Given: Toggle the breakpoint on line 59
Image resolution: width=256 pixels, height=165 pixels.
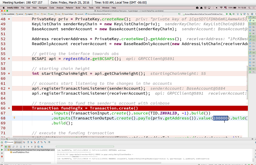Looking at the screenshot, I should click(x=9, y=74).
